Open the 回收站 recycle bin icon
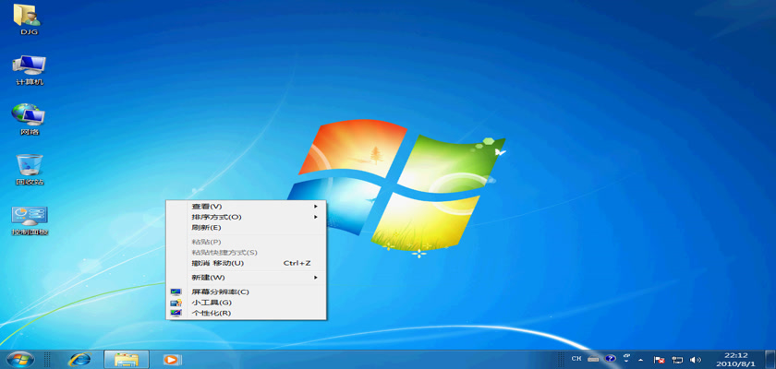The image size is (776, 369). 29,166
